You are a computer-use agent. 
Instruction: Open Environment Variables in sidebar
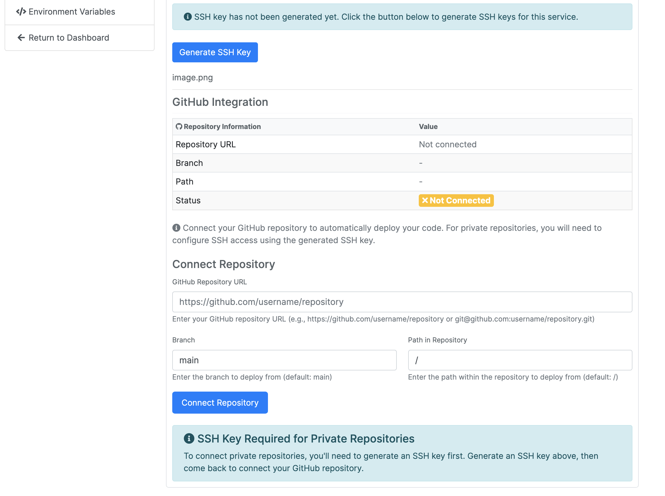72,12
